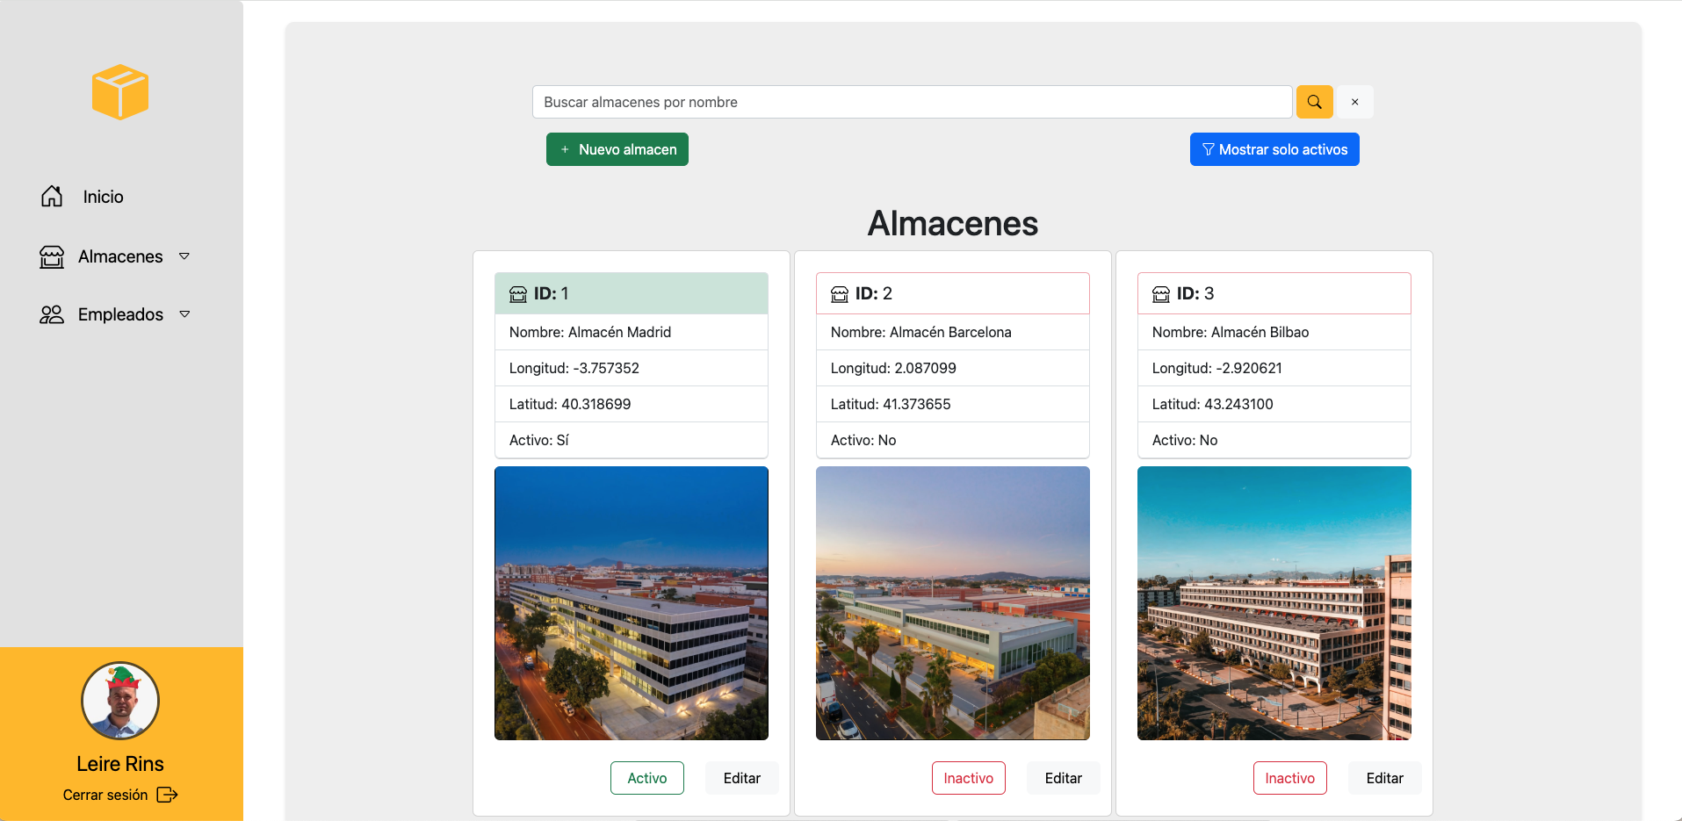Click ID: 1 card header text

tap(551, 293)
